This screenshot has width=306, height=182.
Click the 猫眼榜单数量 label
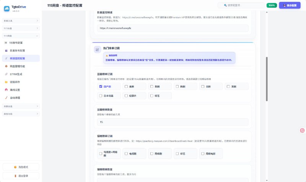pyautogui.click(x=105, y=169)
